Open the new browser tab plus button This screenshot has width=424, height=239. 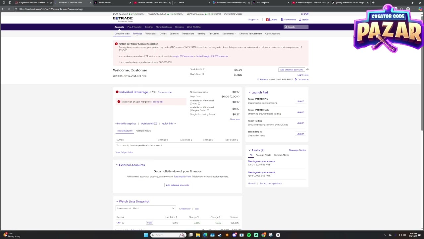pyautogui.click(x=373, y=3)
